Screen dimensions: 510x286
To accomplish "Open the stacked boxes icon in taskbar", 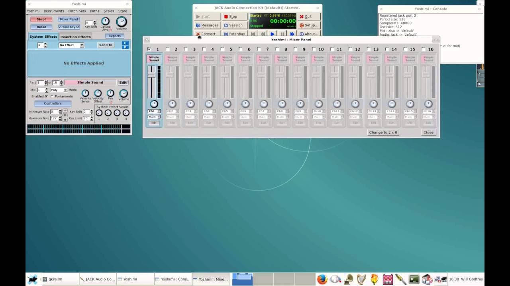I will click(x=427, y=279).
